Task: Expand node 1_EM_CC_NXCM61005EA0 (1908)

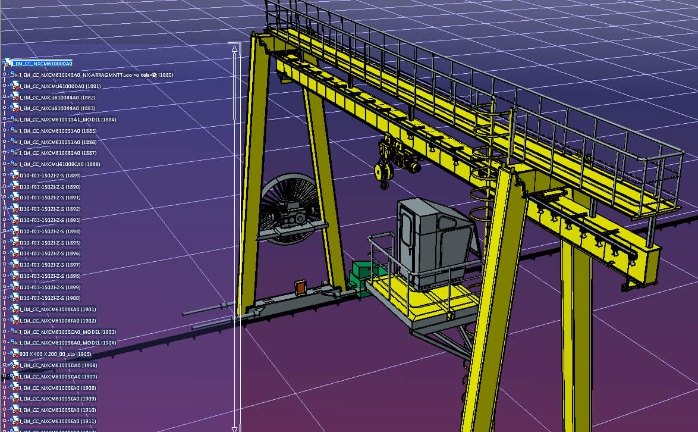Action: pos(4,387)
